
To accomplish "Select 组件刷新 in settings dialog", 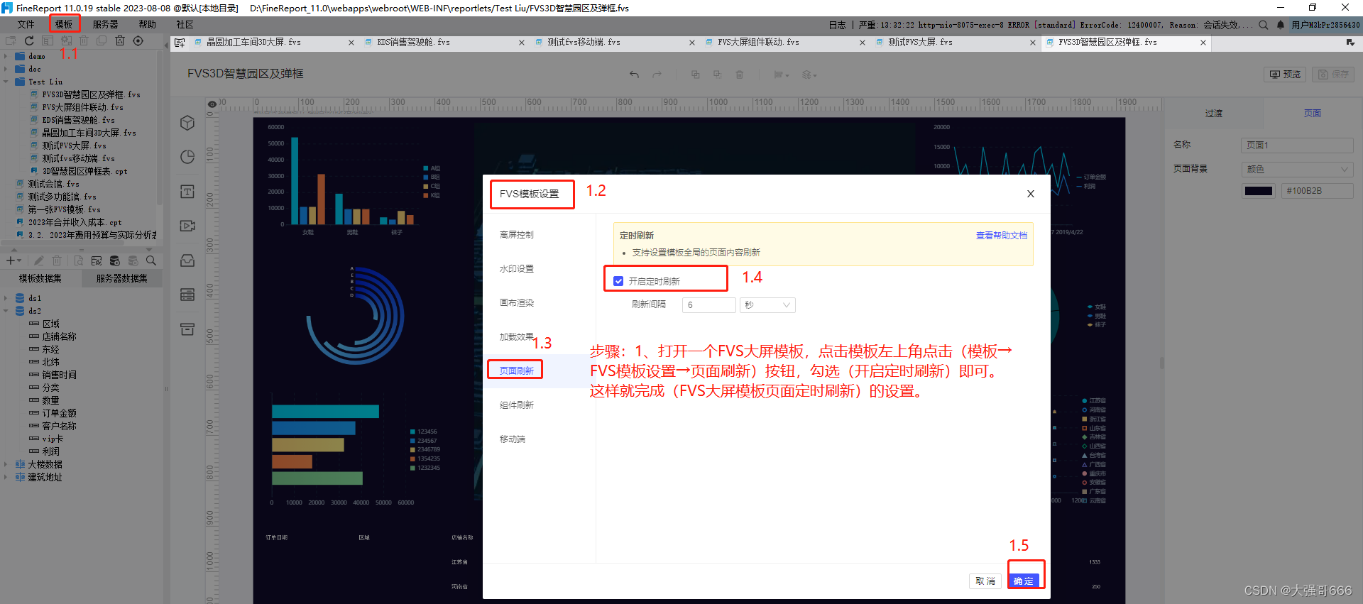I will click(517, 405).
